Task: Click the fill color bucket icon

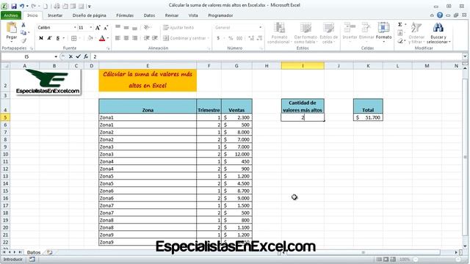Action: [90, 38]
